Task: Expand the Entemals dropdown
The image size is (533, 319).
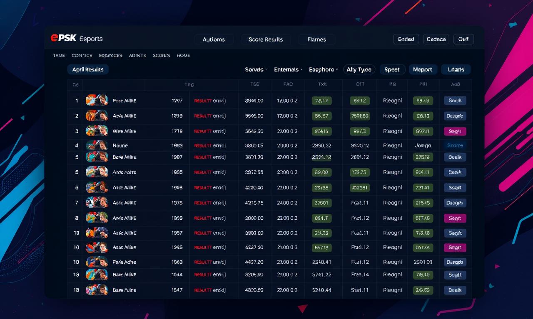Action: [x=288, y=70]
